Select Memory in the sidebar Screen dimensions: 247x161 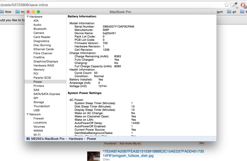click(39, 70)
